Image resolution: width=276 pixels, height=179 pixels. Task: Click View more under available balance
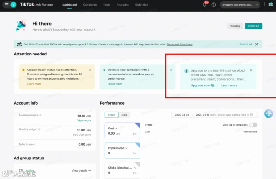coord(84,120)
